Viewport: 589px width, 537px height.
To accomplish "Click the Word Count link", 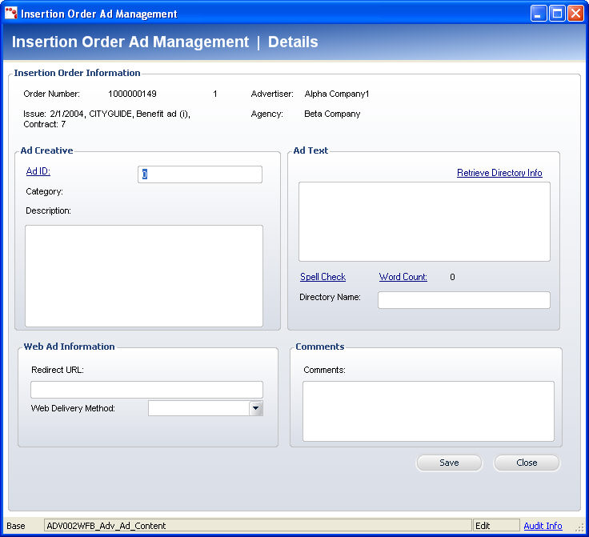I will pyautogui.click(x=403, y=277).
